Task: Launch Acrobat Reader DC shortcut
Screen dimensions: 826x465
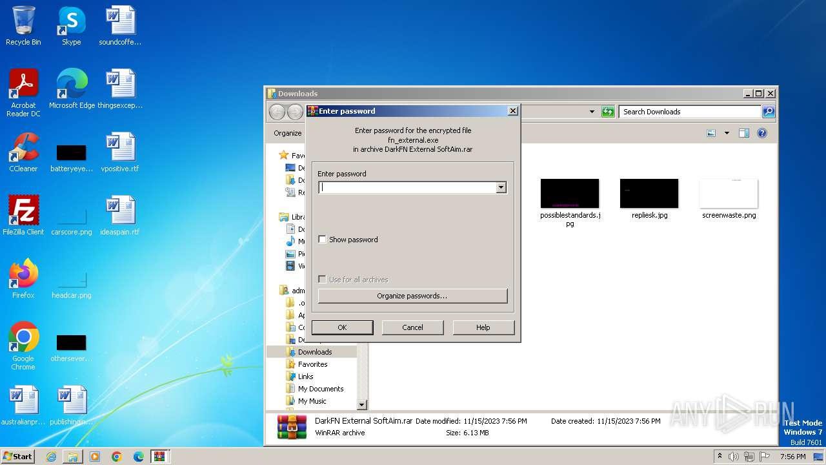Action: (x=23, y=93)
